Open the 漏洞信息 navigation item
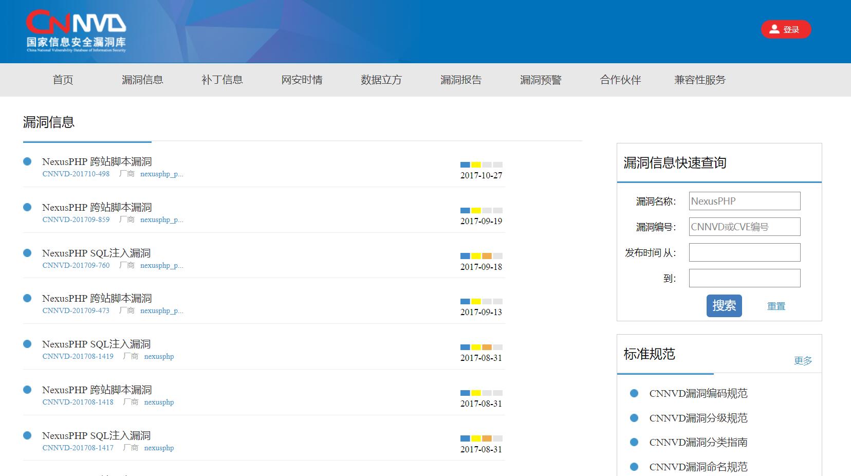The height and width of the screenshot is (476, 851). [x=142, y=80]
